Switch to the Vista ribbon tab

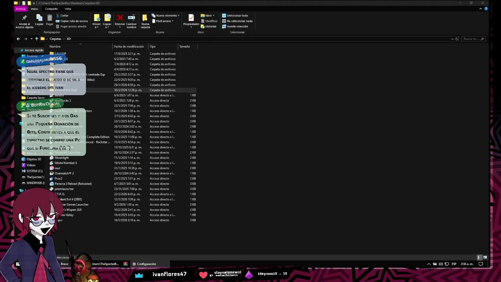[x=68, y=9]
